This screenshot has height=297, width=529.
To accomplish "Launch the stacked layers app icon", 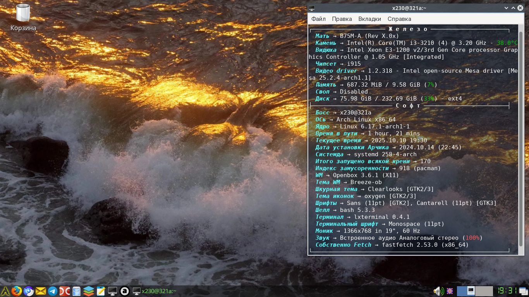I will (x=88, y=291).
